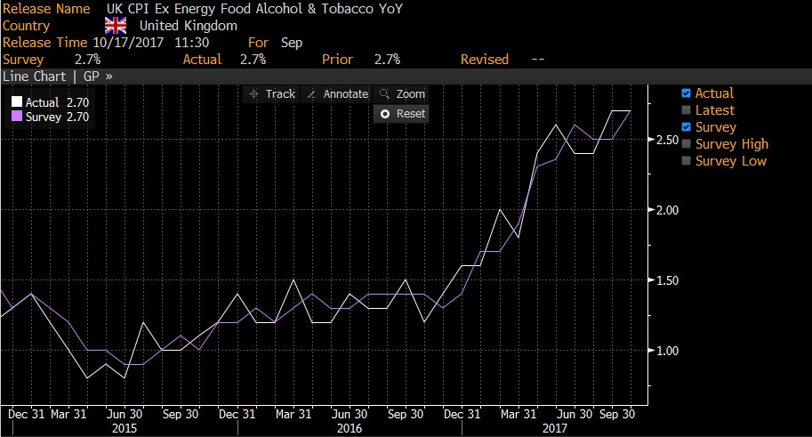Click the For period value Sep
This screenshot has width=812, height=437.
(x=291, y=43)
